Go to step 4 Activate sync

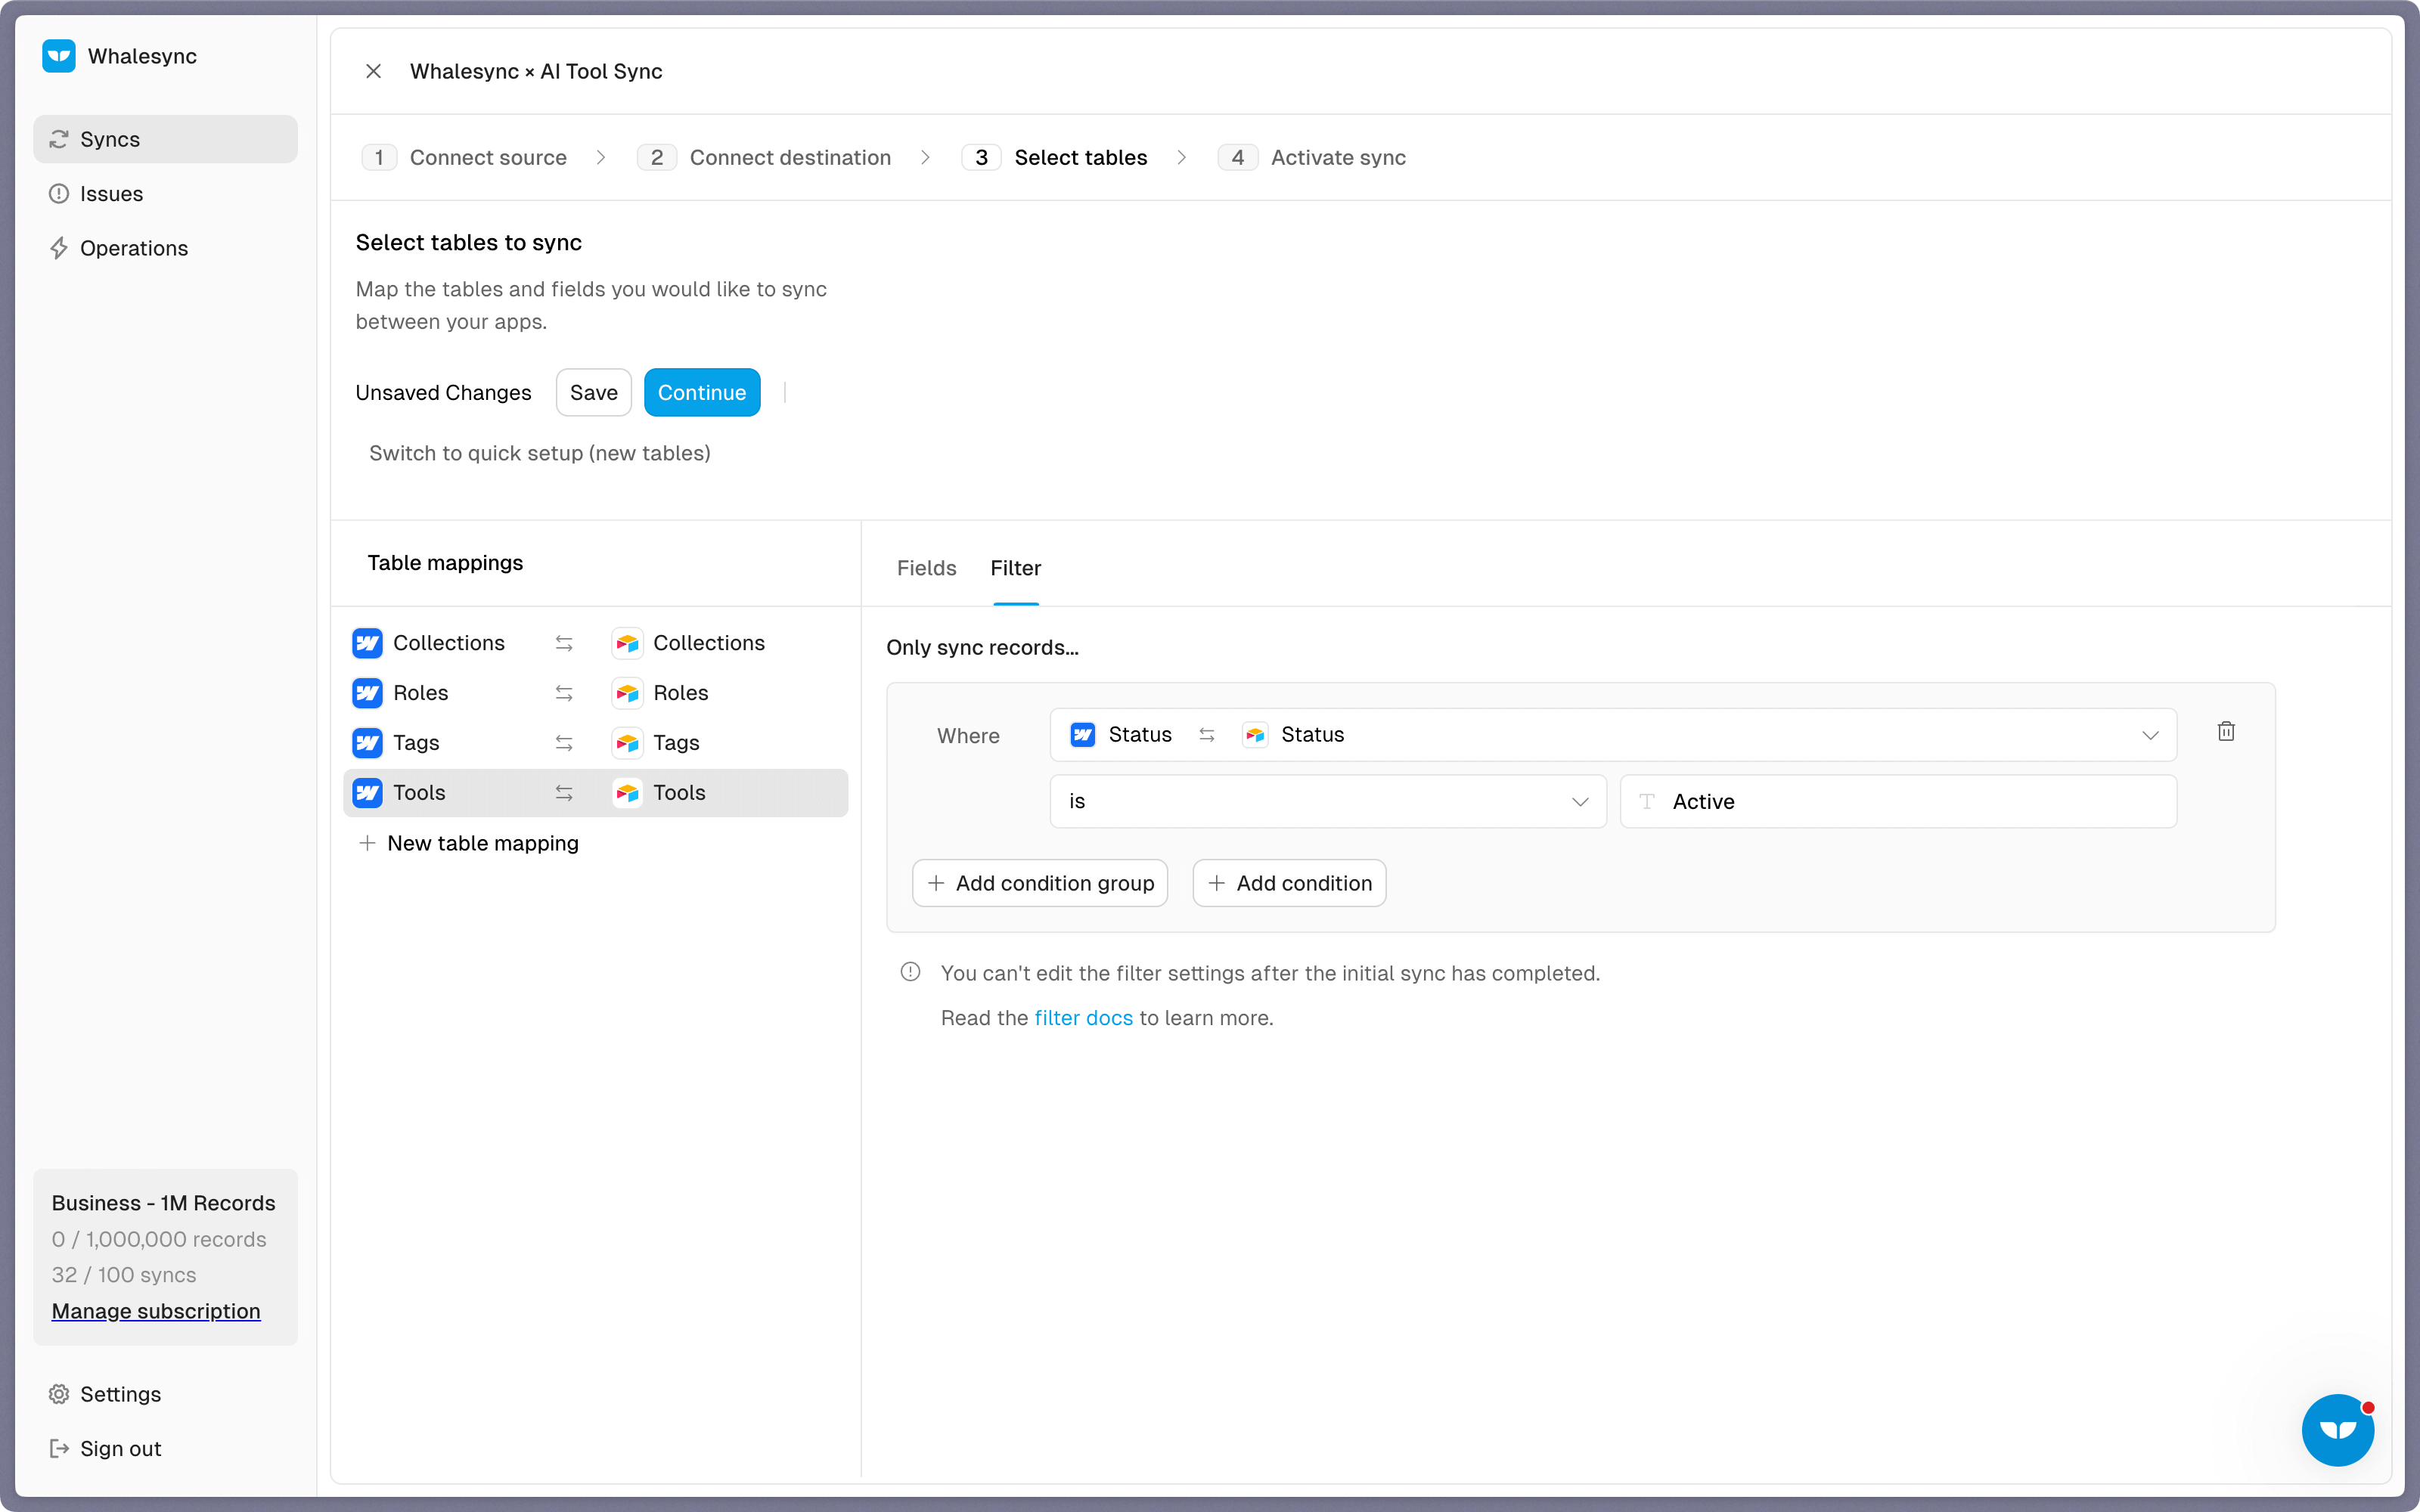(1312, 157)
